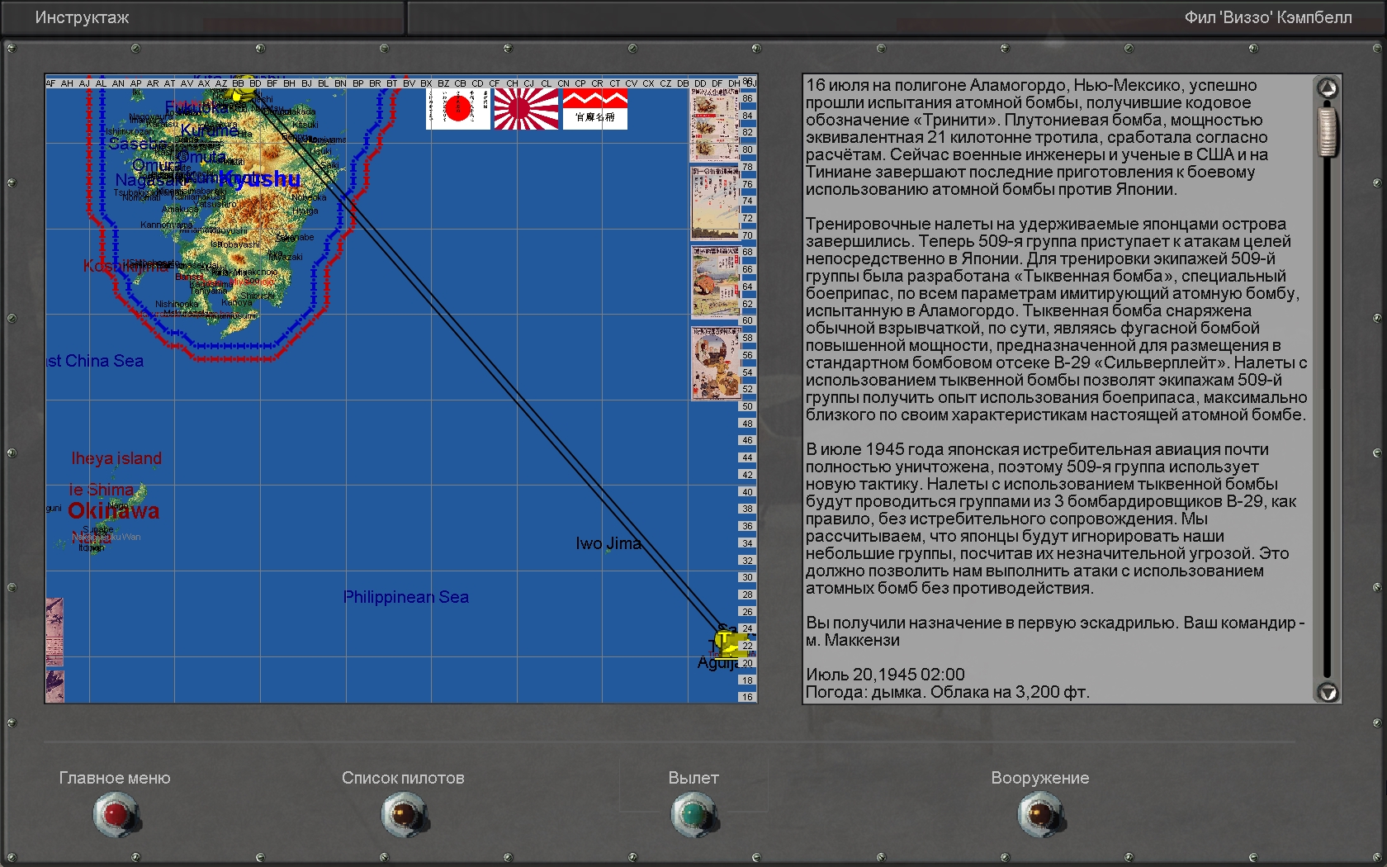Click the Miyazaki town label

286,257
